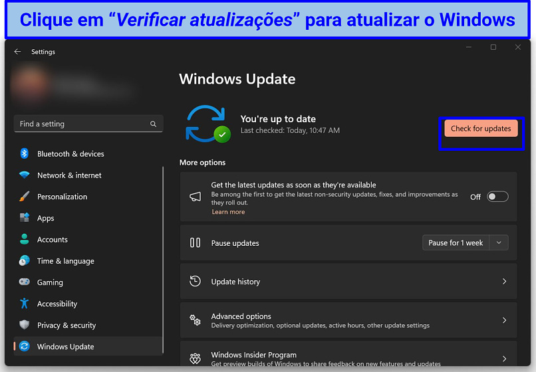
Task: Open Network & internet settings
Action: point(88,175)
